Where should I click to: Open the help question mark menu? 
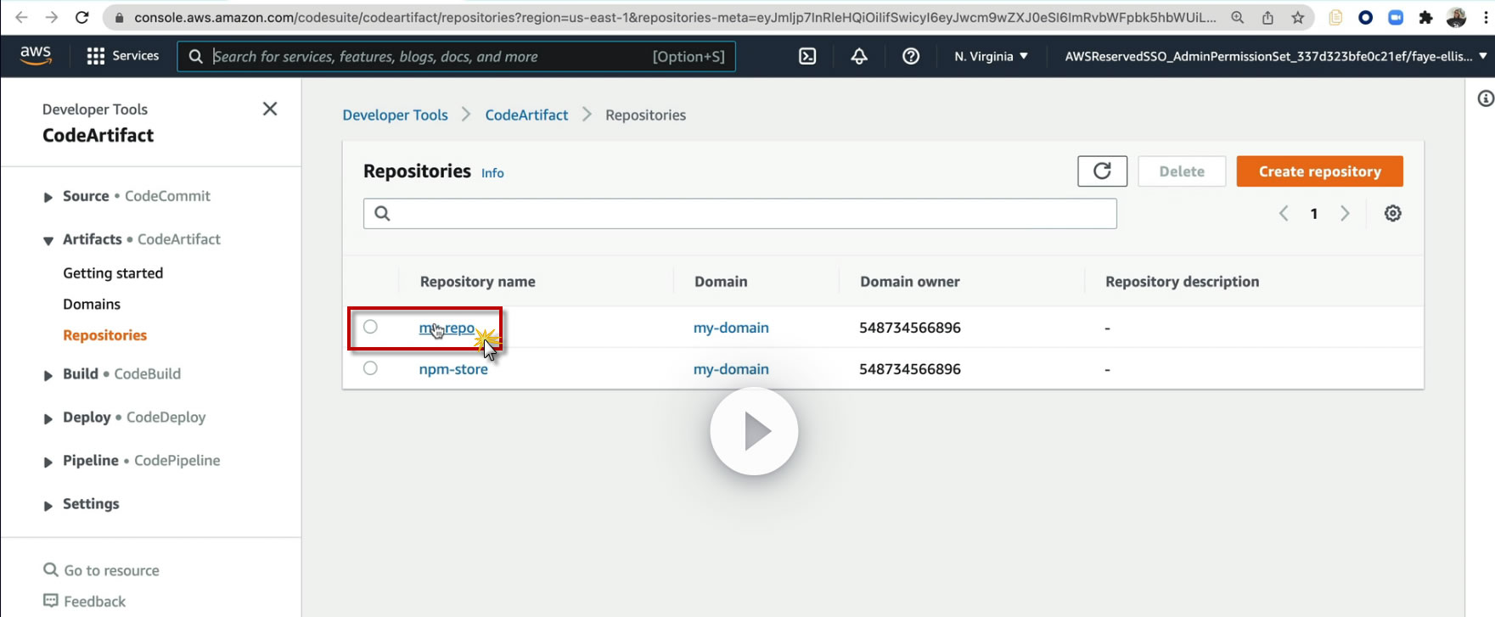pyautogui.click(x=911, y=56)
